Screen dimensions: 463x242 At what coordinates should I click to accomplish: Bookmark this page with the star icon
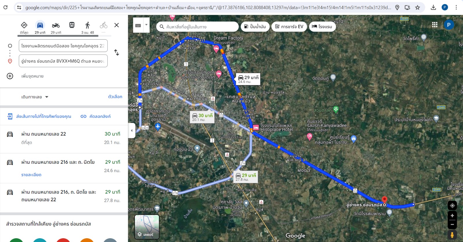(418, 8)
